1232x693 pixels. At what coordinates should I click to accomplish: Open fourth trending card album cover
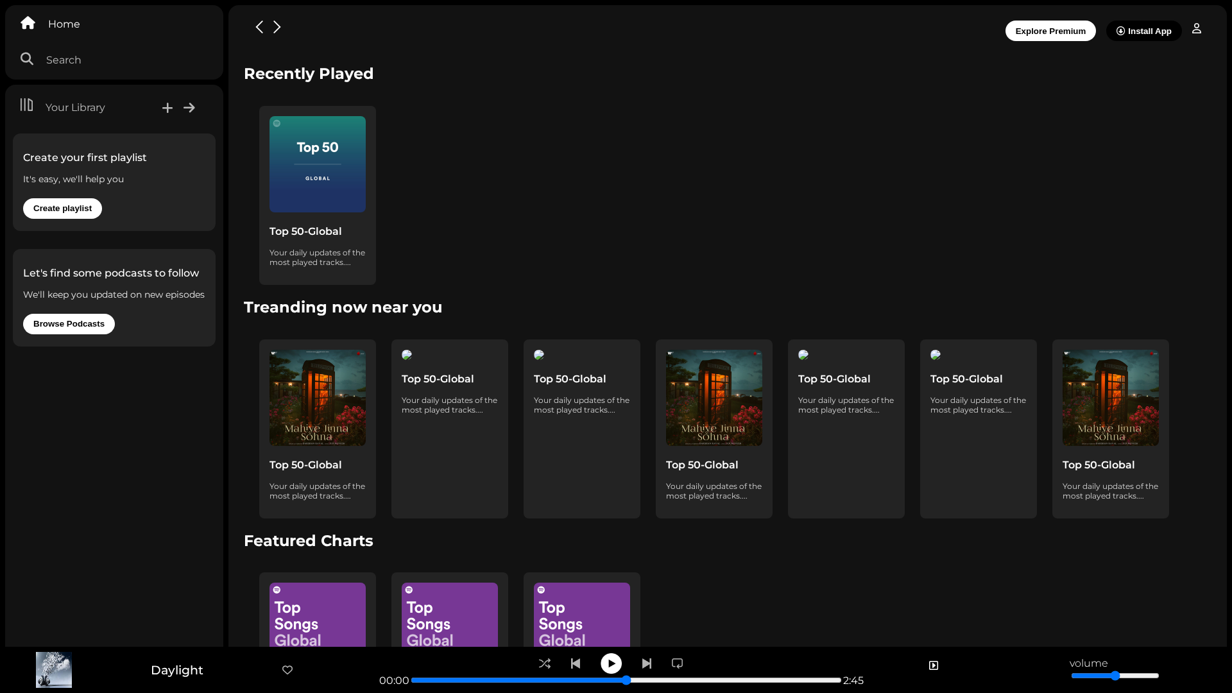(x=714, y=398)
